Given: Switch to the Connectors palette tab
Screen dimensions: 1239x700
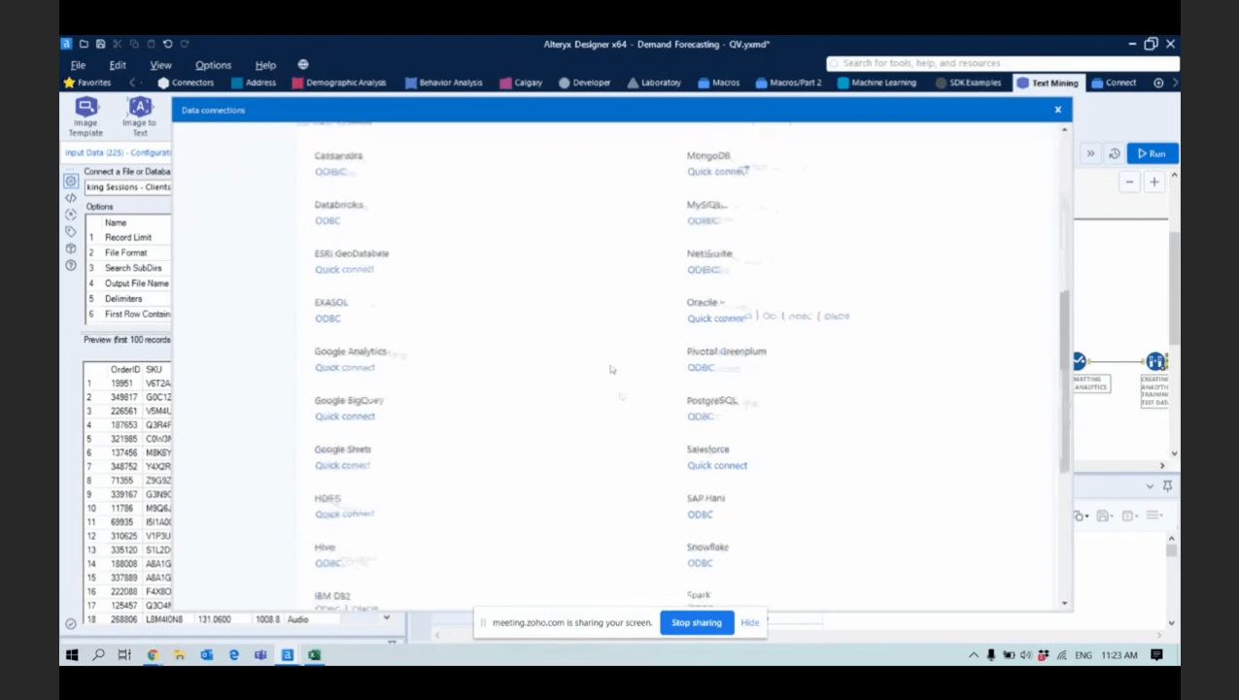Looking at the screenshot, I should pos(186,83).
